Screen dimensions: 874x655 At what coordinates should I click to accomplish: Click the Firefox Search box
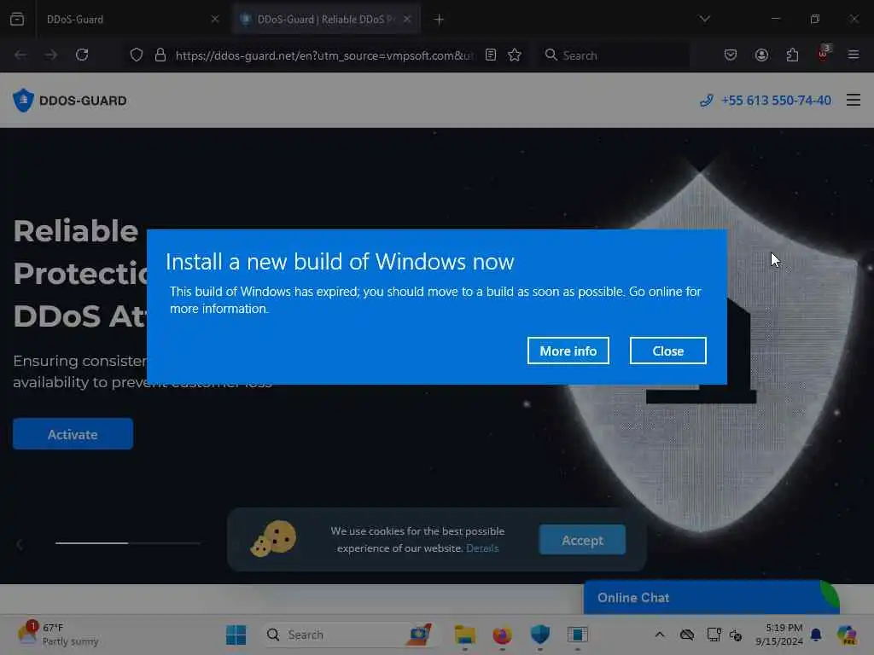pos(613,55)
